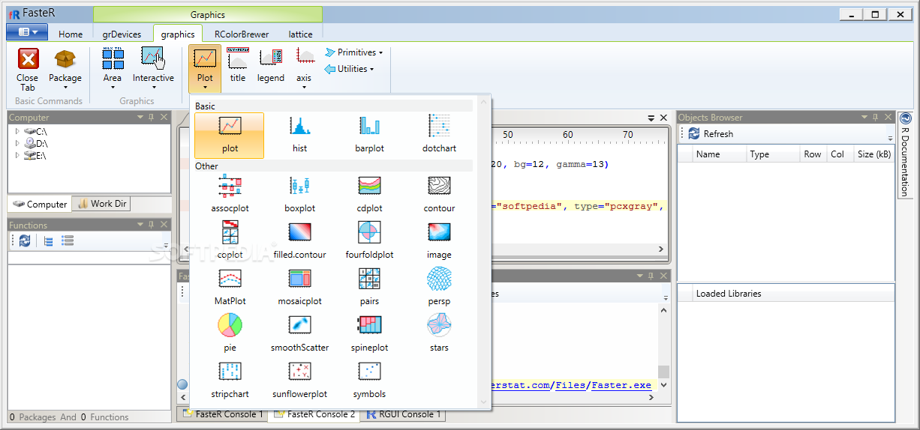Image resolution: width=920 pixels, height=430 pixels.
Task: Pick the filled.contour plot
Action: pos(299,241)
